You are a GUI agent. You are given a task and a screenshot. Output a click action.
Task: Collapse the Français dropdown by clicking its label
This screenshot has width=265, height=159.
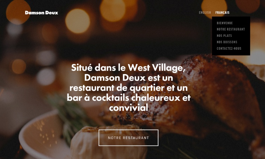click(x=222, y=13)
